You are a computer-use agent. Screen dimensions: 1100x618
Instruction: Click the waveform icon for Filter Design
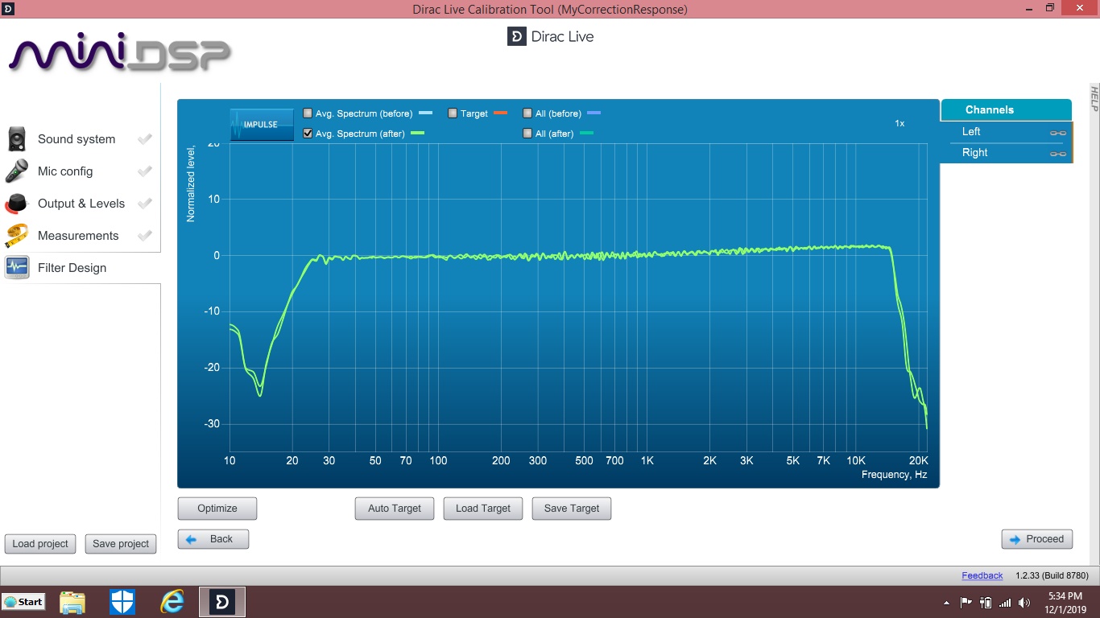pyautogui.click(x=17, y=268)
